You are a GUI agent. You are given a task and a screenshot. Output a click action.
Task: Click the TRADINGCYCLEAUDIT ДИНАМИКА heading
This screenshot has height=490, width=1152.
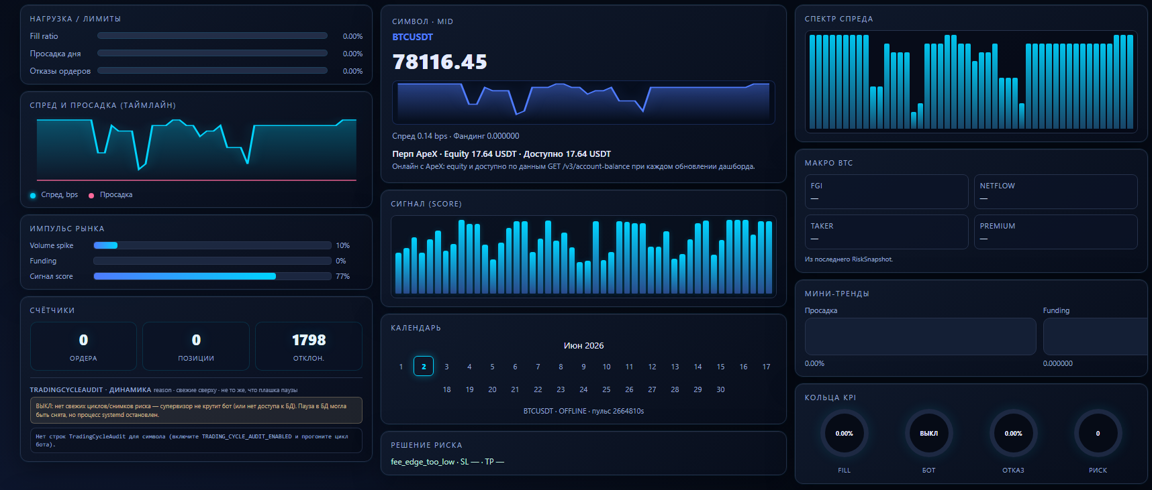pos(90,389)
